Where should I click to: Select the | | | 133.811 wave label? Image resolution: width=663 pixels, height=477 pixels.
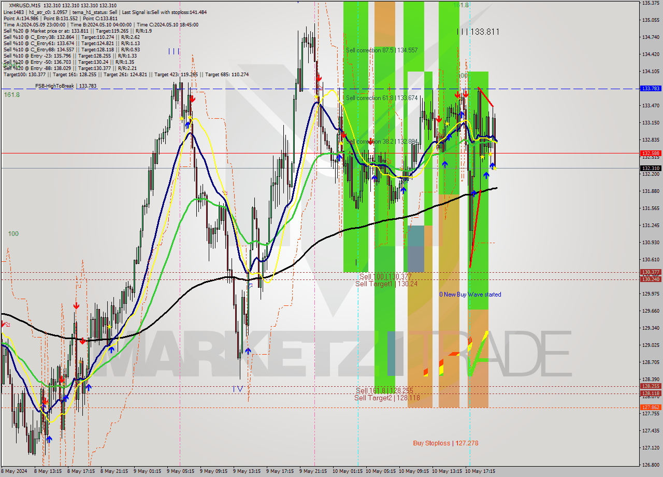pyautogui.click(x=478, y=32)
